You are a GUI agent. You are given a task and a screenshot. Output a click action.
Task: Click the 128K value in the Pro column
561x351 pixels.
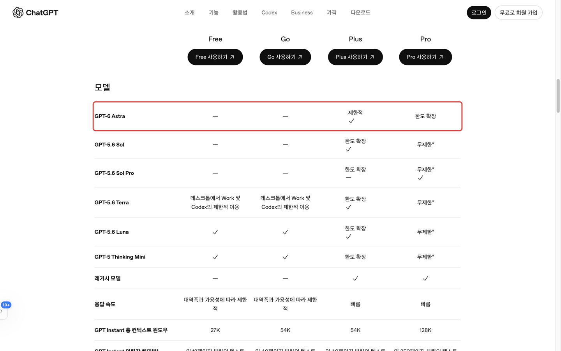(x=425, y=330)
